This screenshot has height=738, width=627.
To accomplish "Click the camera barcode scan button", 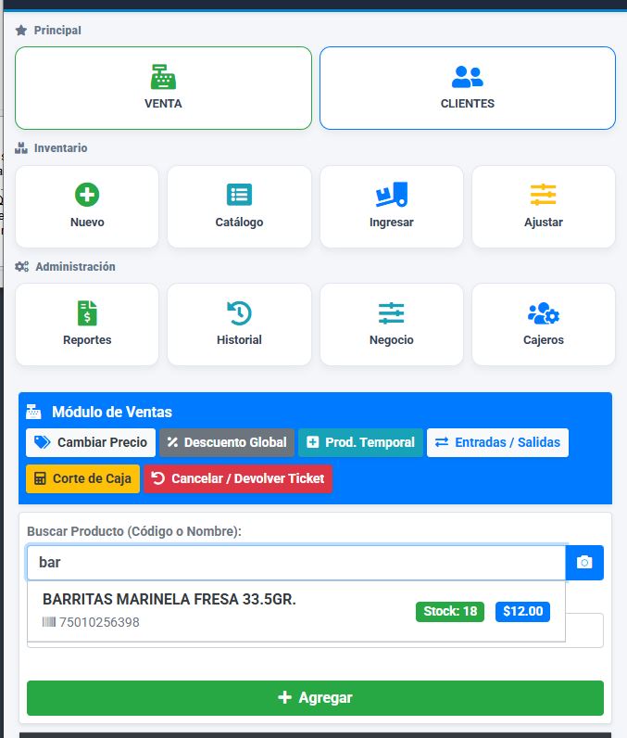I will pyautogui.click(x=584, y=563).
